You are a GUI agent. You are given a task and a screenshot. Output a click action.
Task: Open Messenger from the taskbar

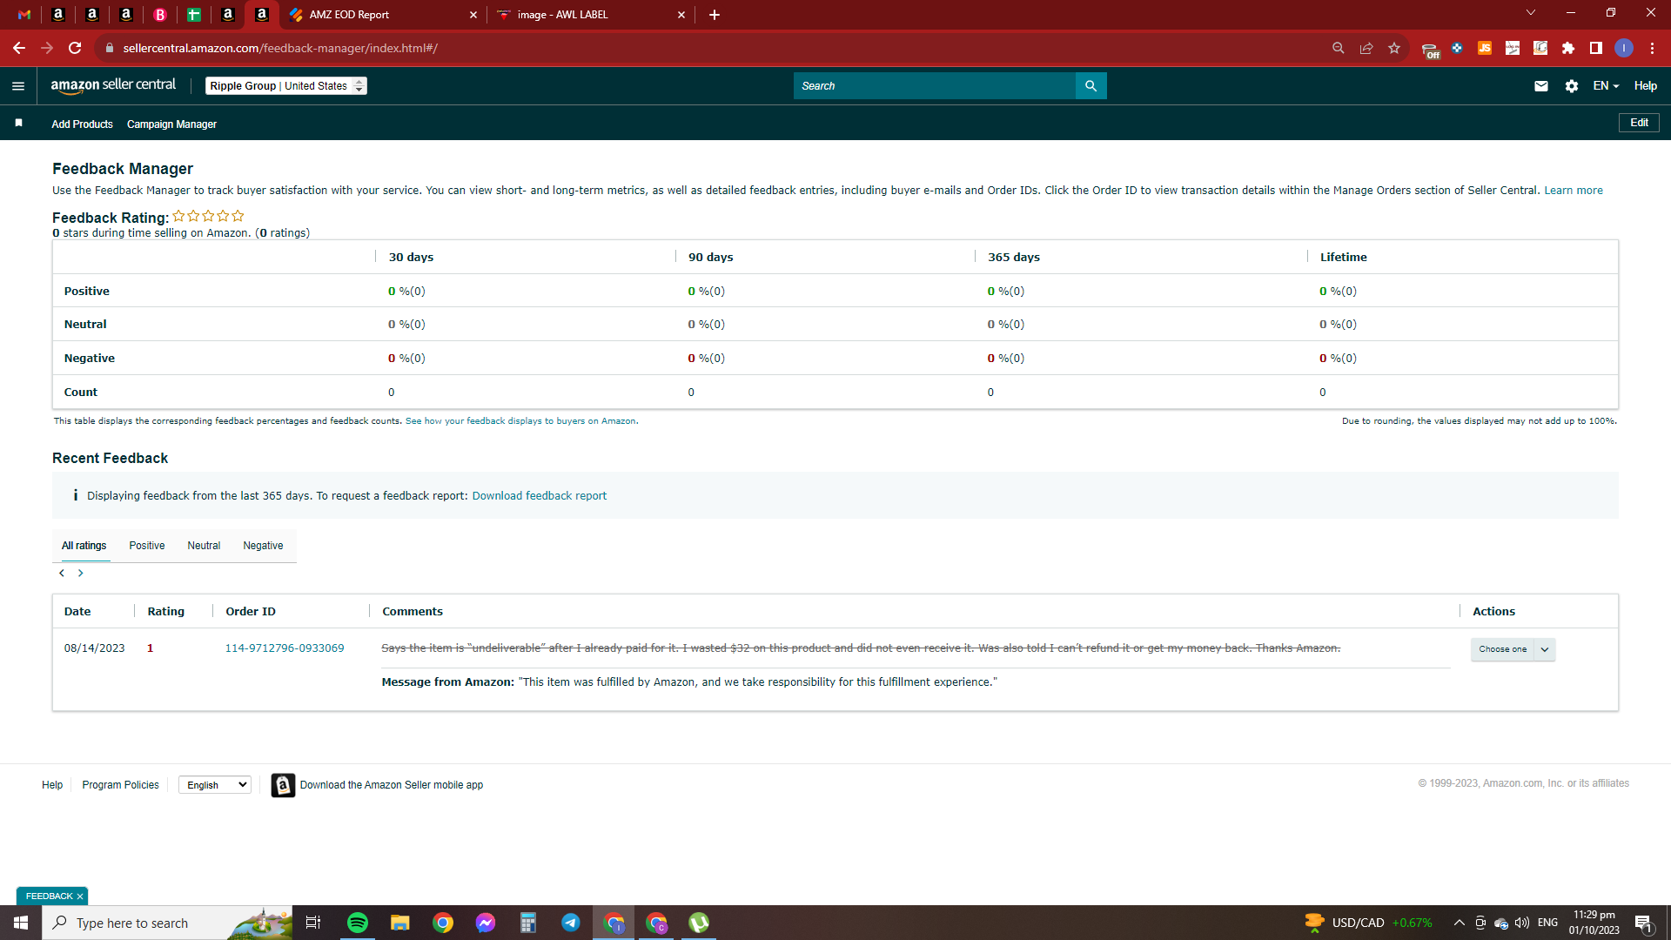point(486,923)
